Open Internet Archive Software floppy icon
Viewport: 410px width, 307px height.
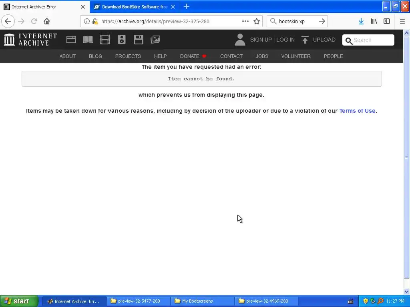[x=138, y=40]
